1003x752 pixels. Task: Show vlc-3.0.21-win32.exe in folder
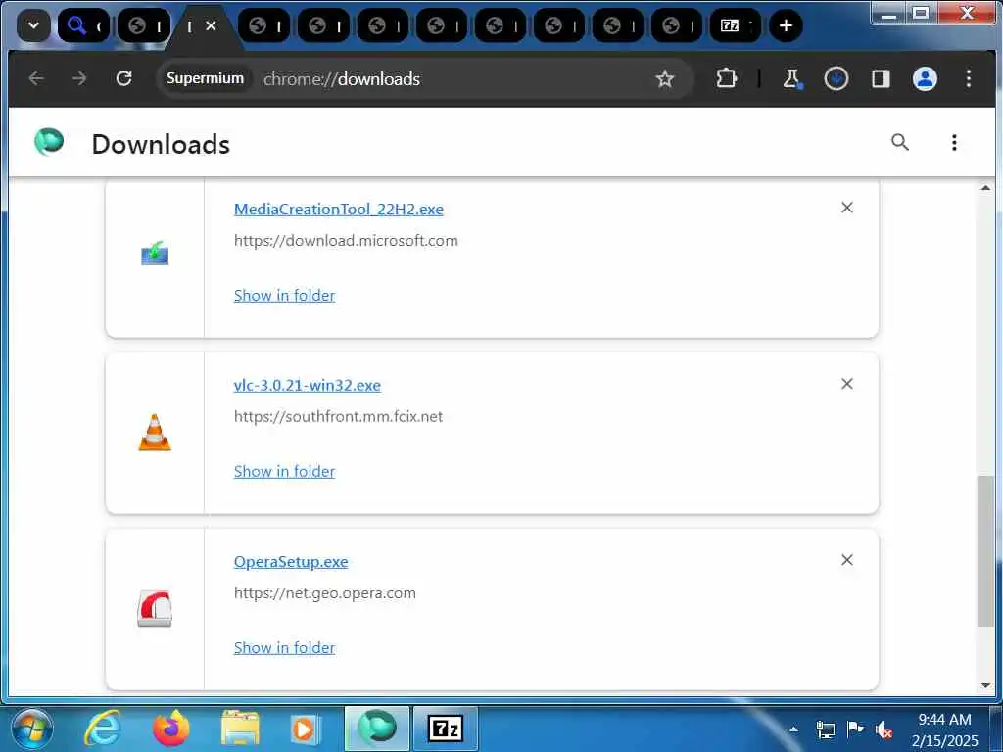point(284,471)
